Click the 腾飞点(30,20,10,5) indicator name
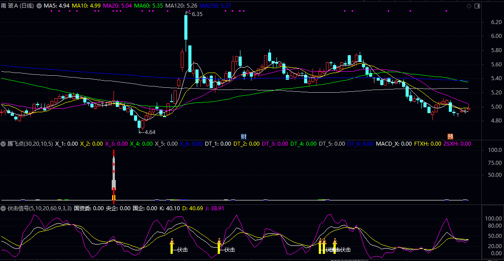This screenshot has width=504, height=261. pos(30,144)
